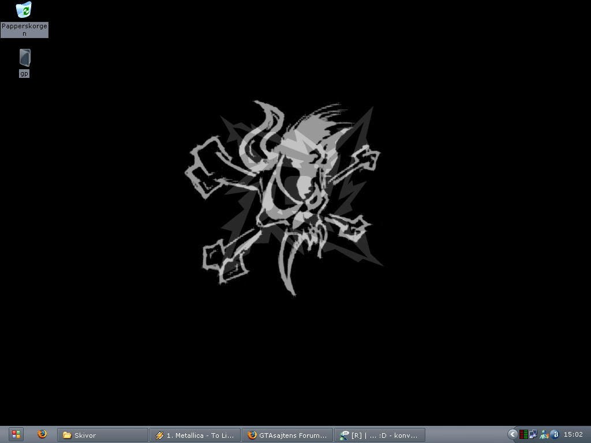Open the [R] konversation chat window
591x443 pixels.
[x=380, y=435]
